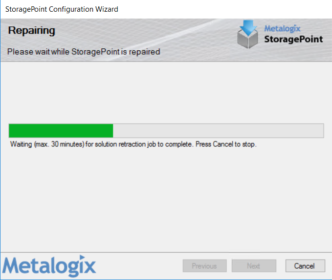The height and width of the screenshot is (280, 332).
Task: Click the 'Press Cancel to stop' sentence
Action: pos(226,144)
